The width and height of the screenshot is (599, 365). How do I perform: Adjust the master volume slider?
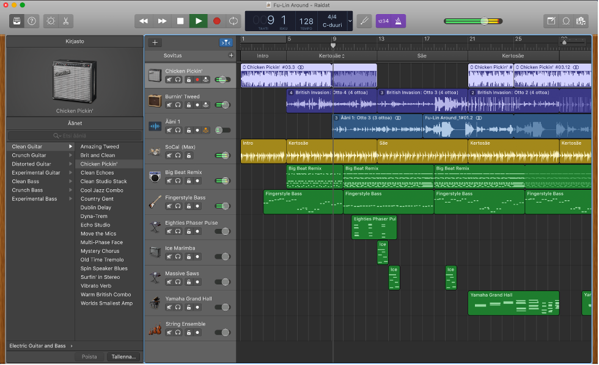pyautogui.click(x=483, y=20)
